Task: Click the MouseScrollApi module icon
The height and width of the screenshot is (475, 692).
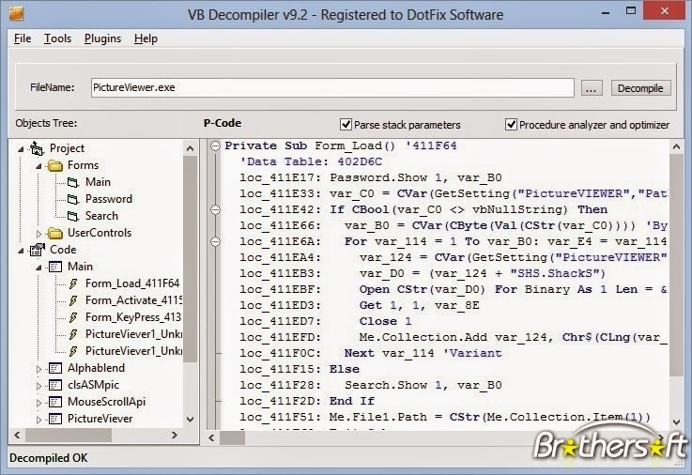Action: coord(55,402)
